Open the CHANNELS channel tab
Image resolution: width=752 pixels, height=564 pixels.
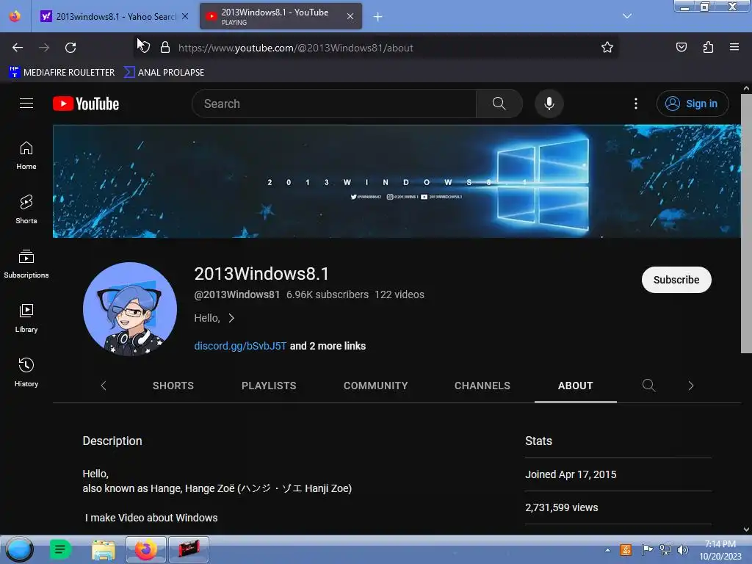point(482,386)
